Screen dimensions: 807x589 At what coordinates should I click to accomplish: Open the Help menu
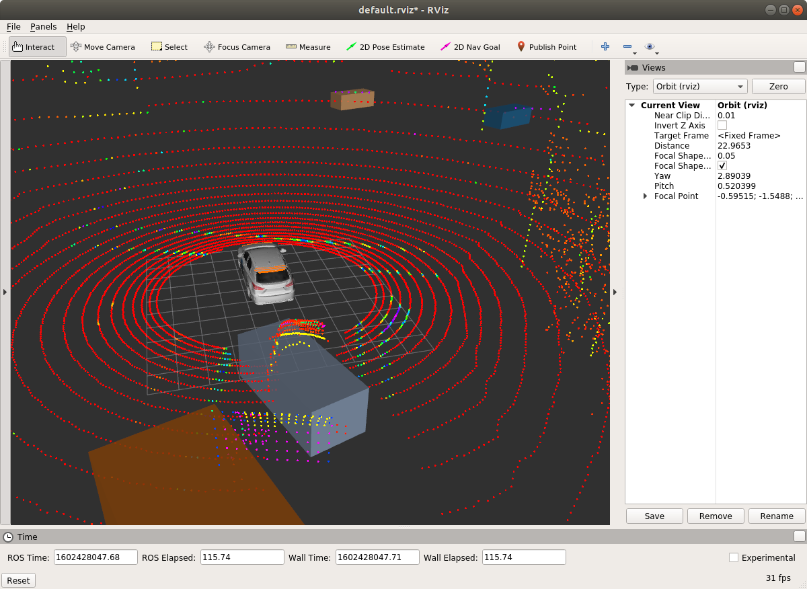[75, 26]
